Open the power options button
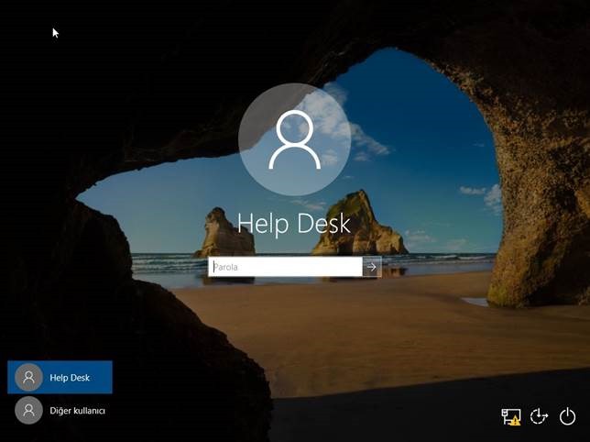This screenshot has height=442, width=590. (567, 416)
